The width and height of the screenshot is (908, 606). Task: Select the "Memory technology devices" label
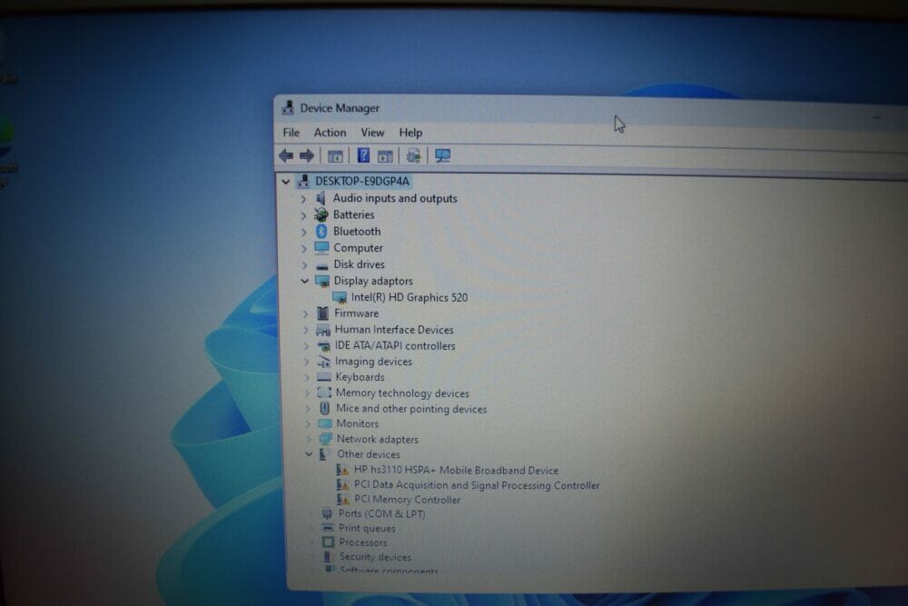click(402, 393)
